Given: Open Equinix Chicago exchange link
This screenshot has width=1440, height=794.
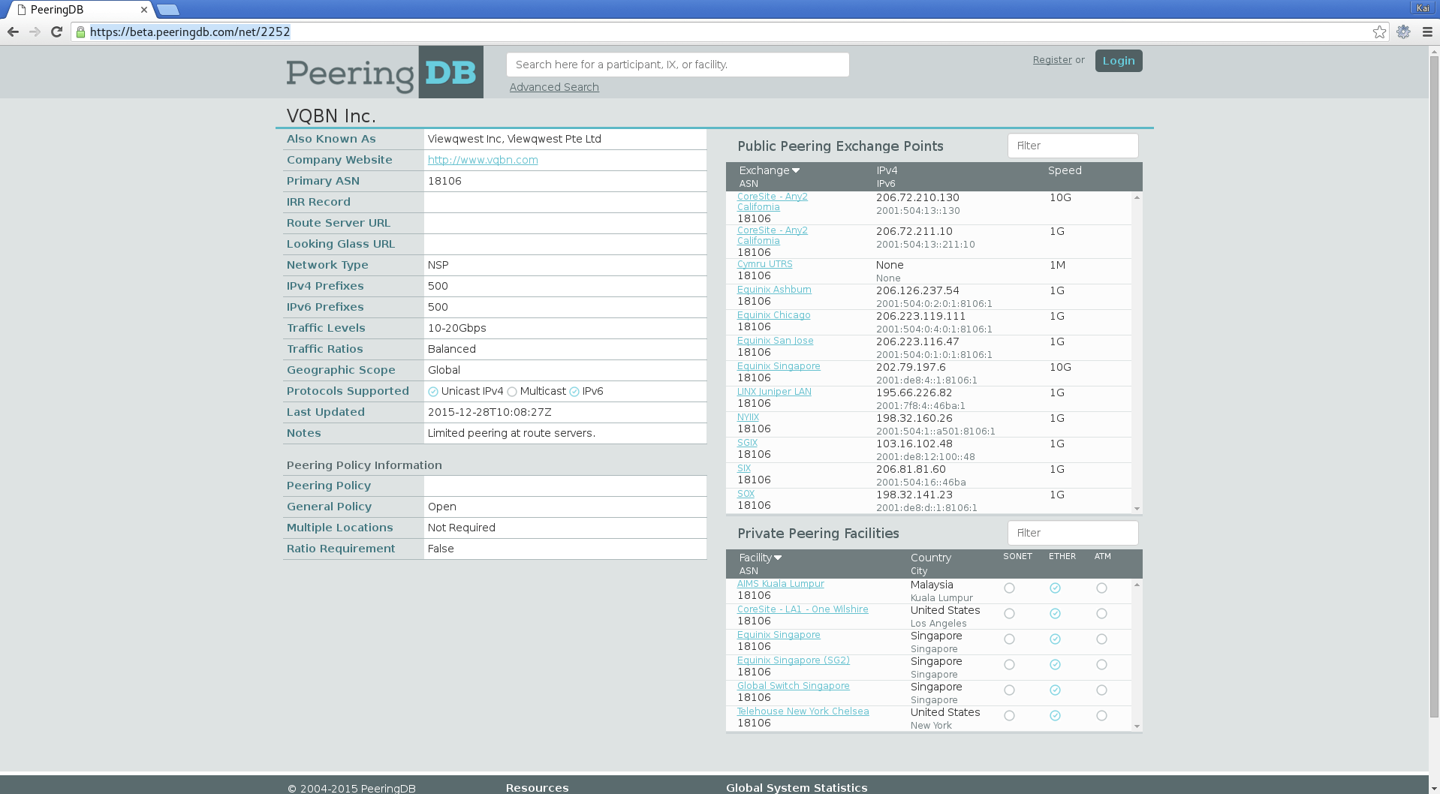Looking at the screenshot, I should (773, 315).
